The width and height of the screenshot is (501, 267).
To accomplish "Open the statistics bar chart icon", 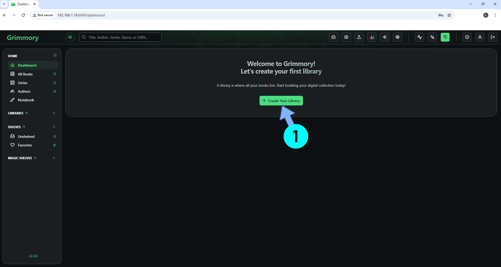I will (x=372, y=37).
